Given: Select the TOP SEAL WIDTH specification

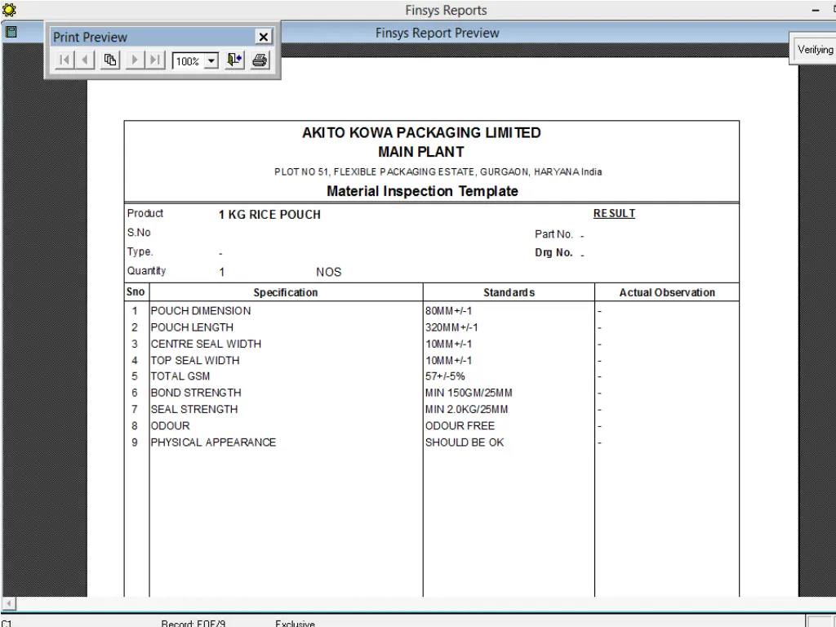Looking at the screenshot, I should click(x=195, y=360).
